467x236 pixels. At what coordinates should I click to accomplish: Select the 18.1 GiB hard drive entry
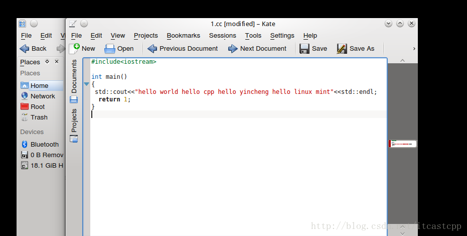tap(42, 165)
